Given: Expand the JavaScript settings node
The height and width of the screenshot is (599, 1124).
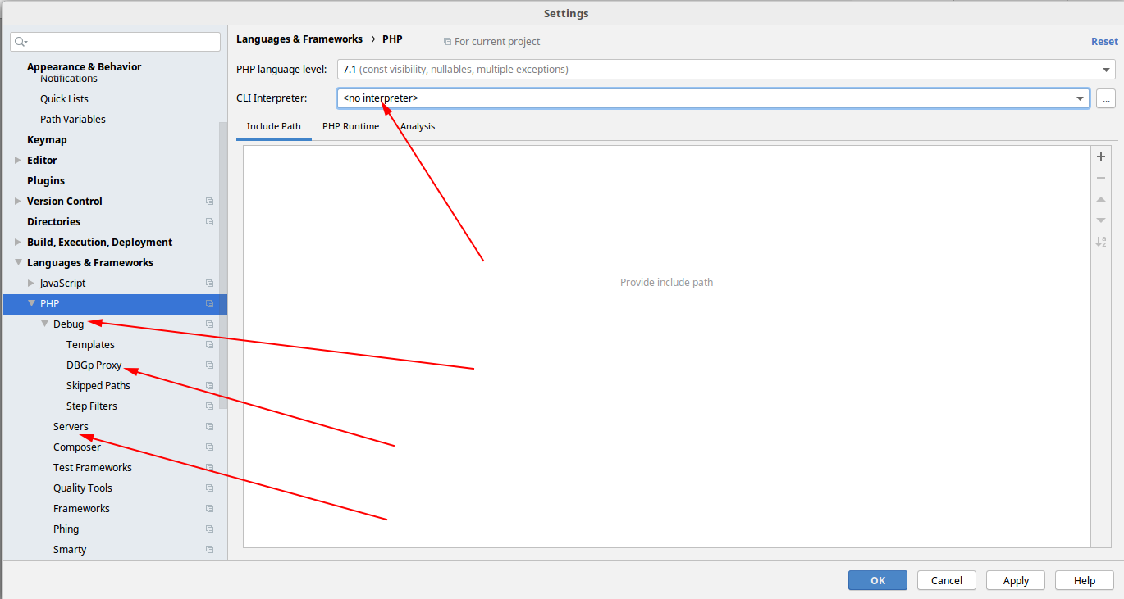Looking at the screenshot, I should (31, 284).
